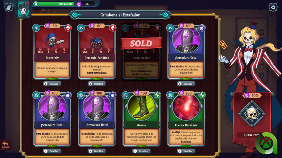Select the top-row ¡Armadura lista! card
Screen dimensions: 282x158
click(186, 52)
